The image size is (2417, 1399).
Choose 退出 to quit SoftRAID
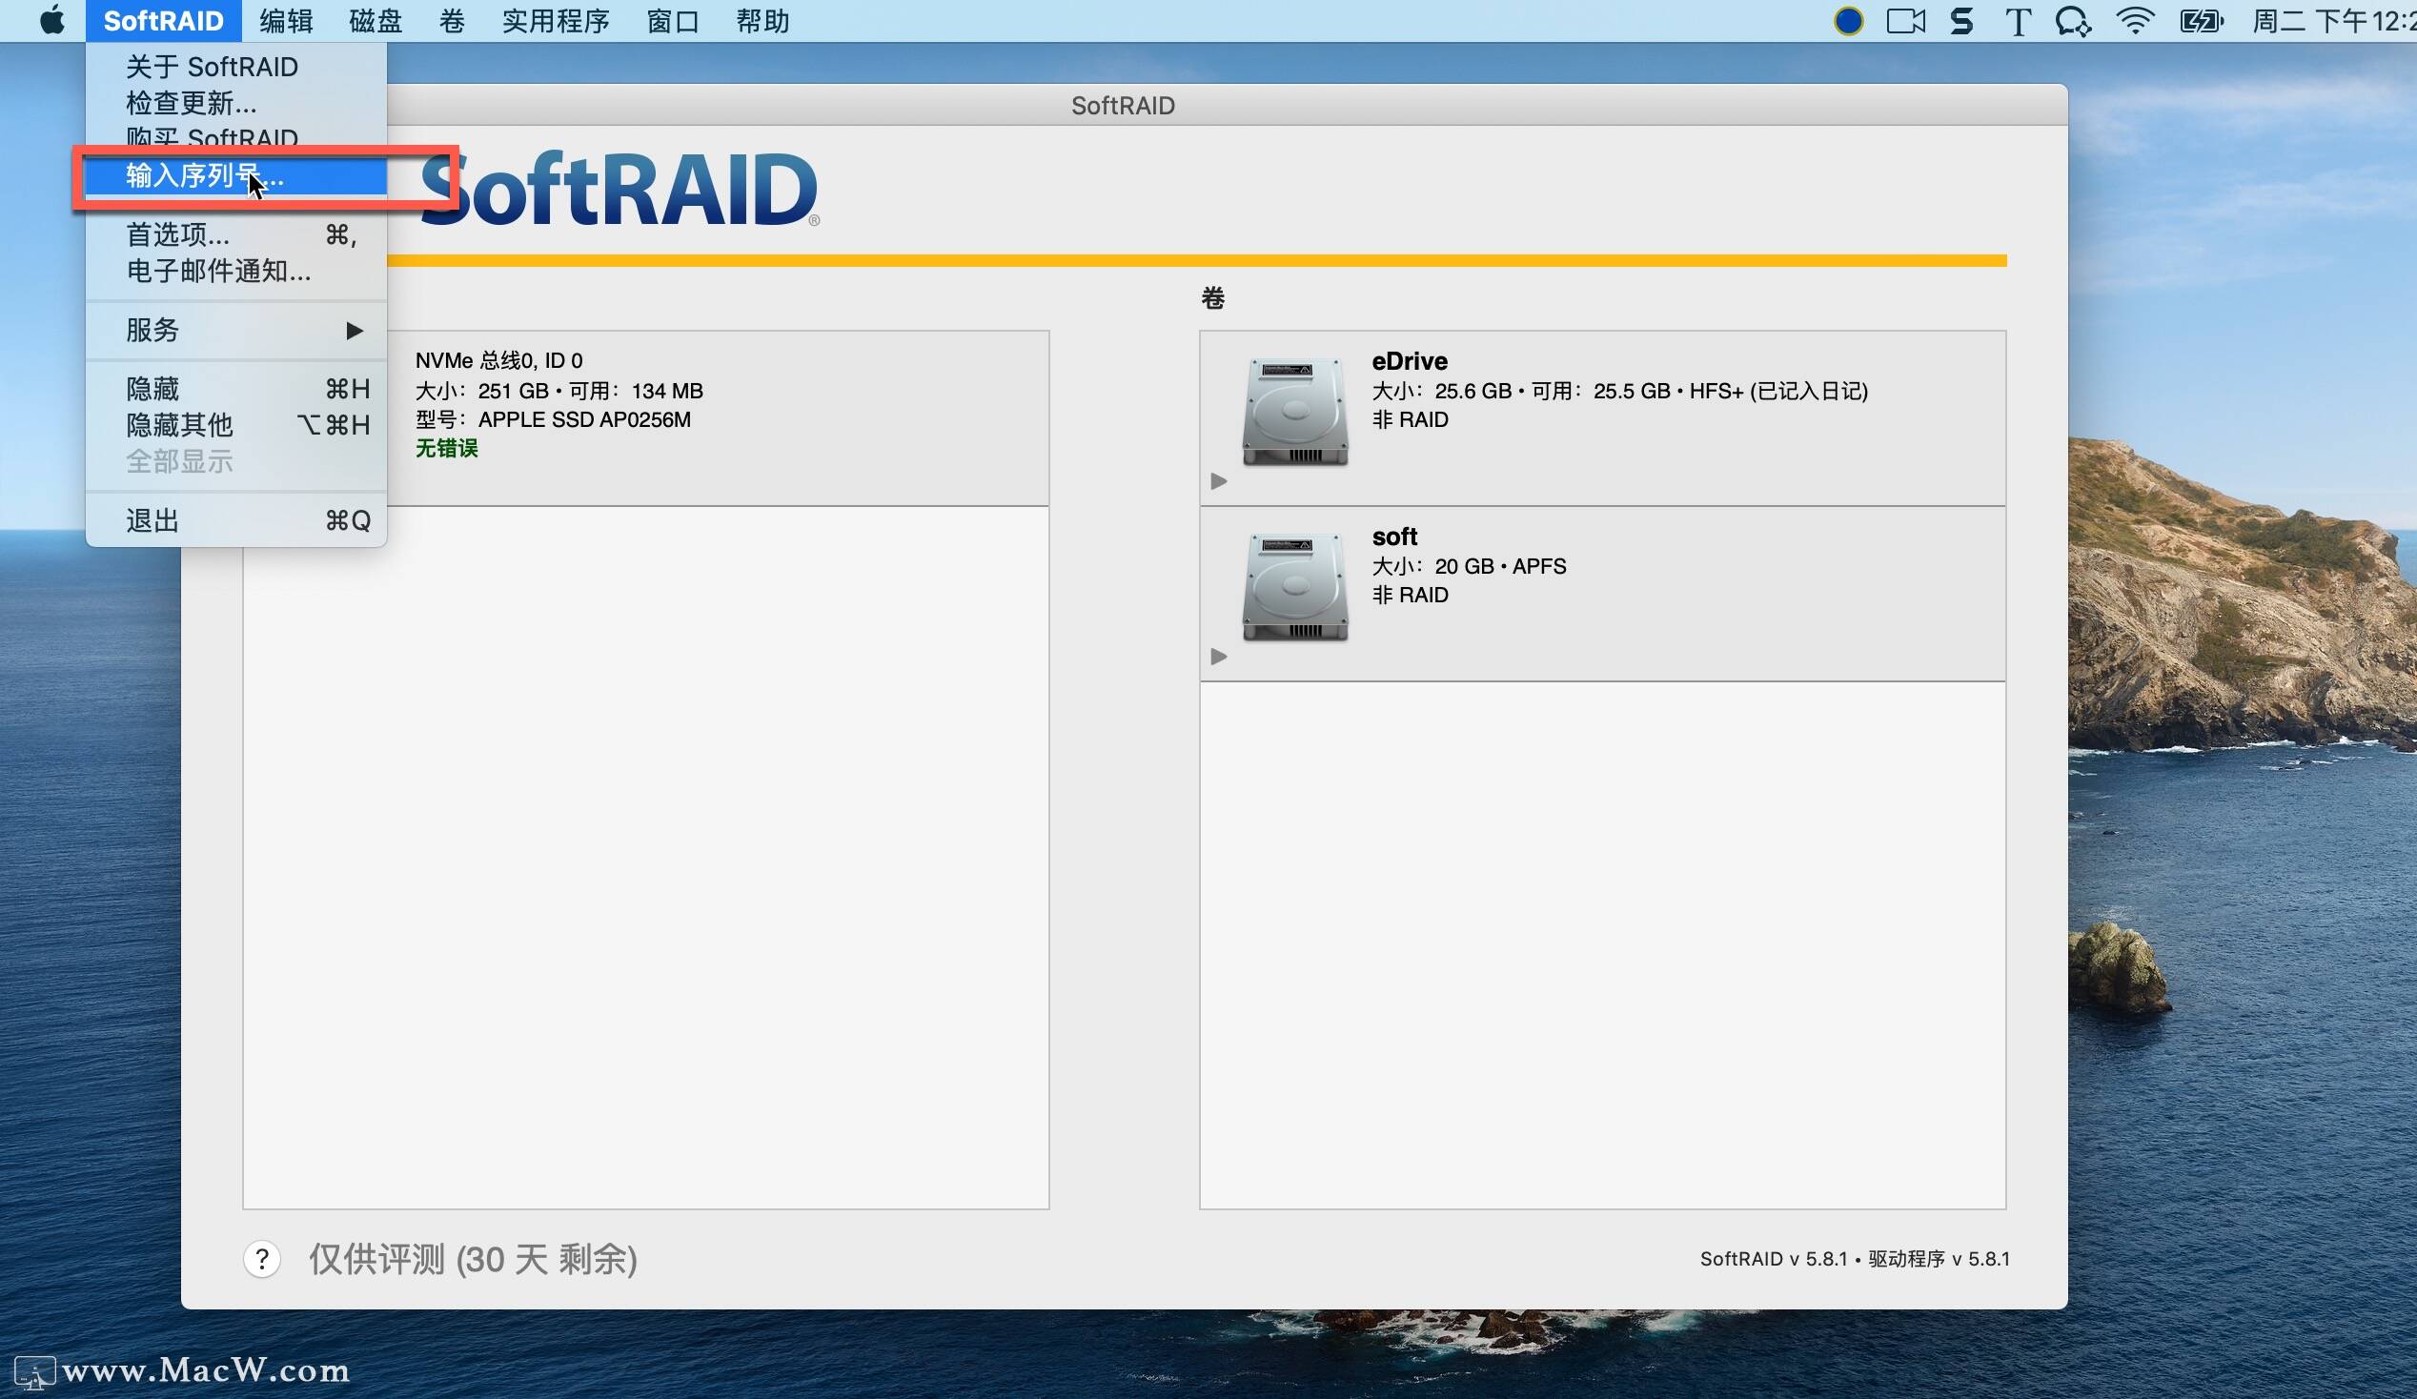pos(236,520)
